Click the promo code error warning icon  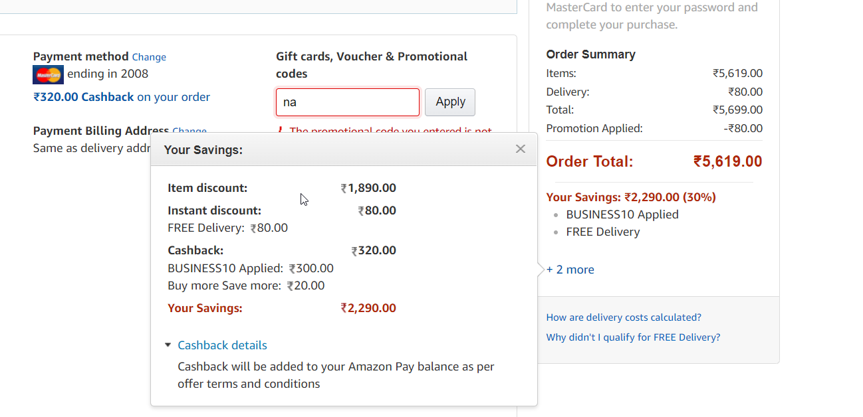(281, 131)
